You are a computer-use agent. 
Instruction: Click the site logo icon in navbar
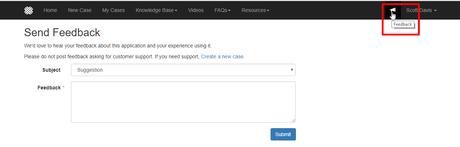[x=29, y=10]
